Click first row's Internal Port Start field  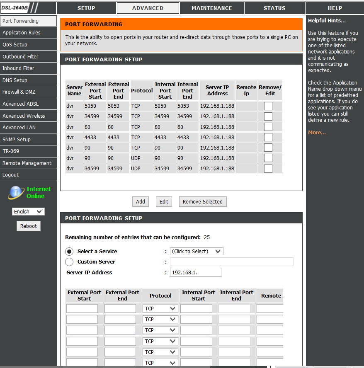click(x=196, y=308)
